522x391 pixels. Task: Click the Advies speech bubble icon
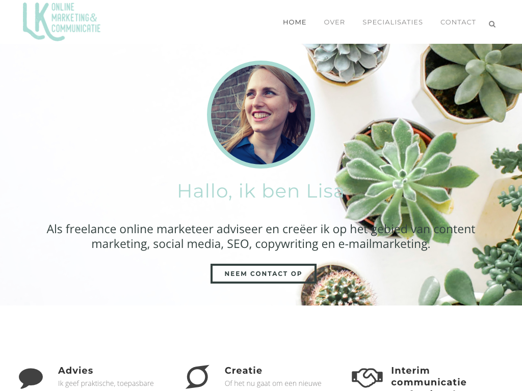click(x=31, y=378)
